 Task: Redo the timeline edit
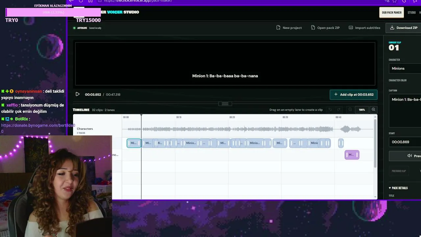pos(338,110)
